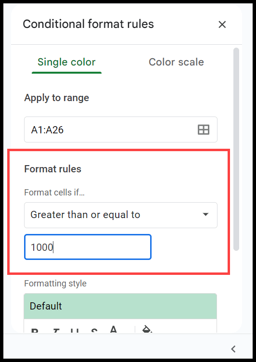Click the Apply to range label

coord(57,98)
